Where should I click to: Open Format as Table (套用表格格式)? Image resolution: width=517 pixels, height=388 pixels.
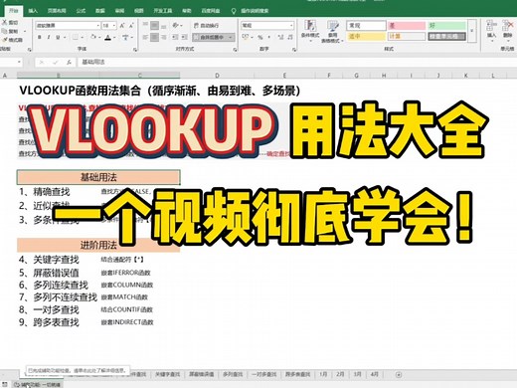(332, 32)
